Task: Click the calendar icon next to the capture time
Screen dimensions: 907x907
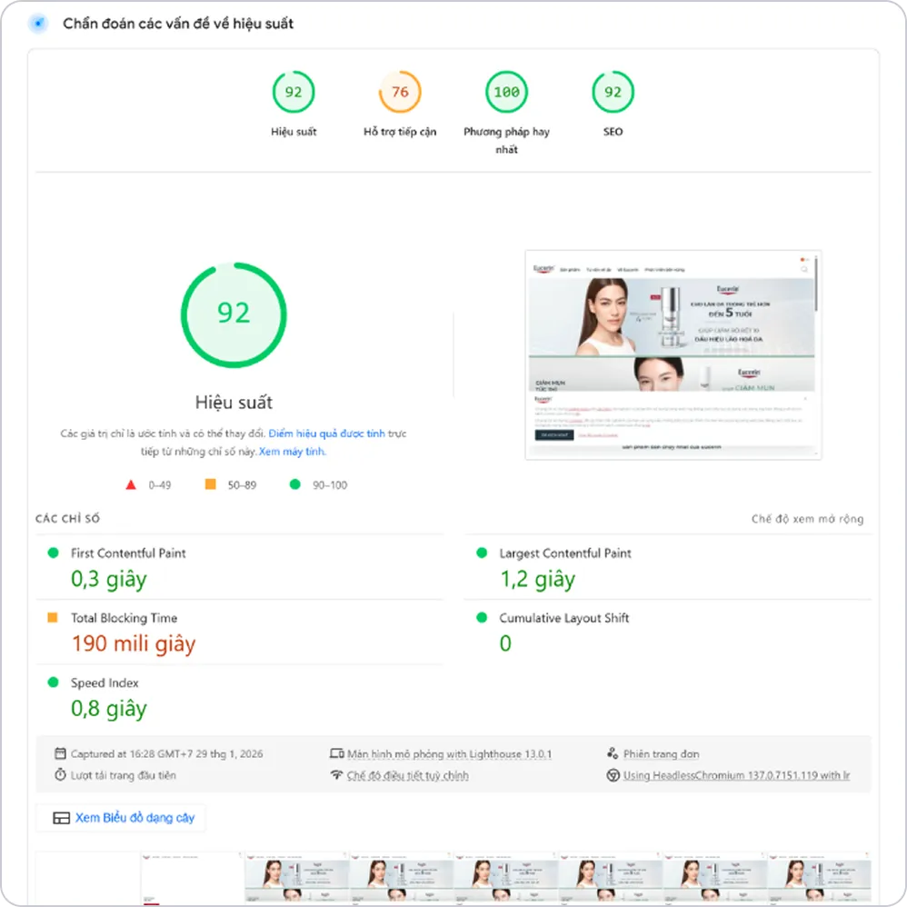Action: 60,753
